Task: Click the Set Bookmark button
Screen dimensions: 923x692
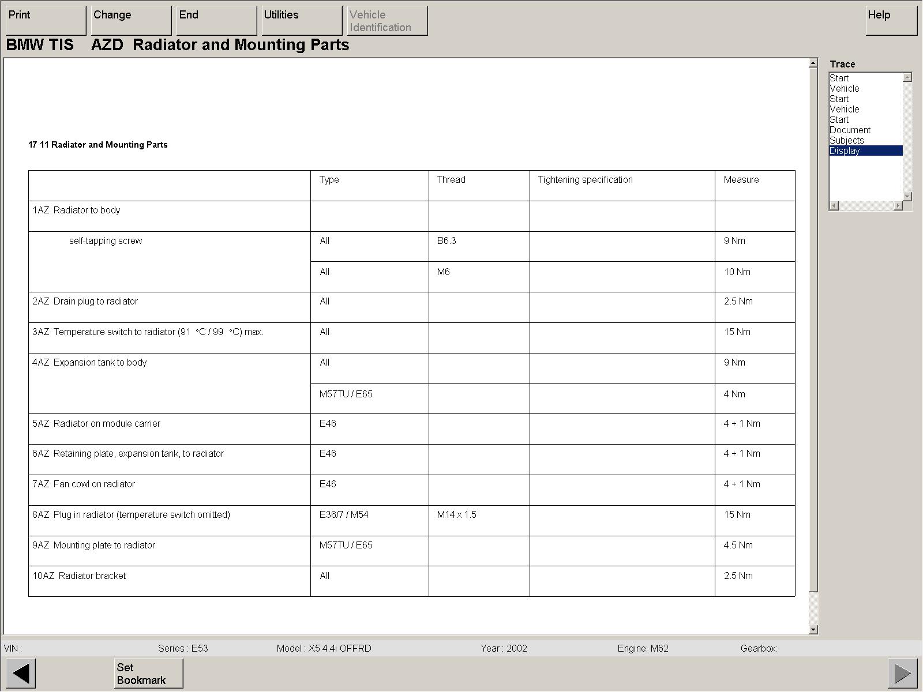Action: (148, 674)
